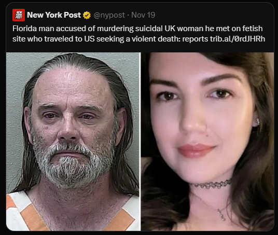Enlarge the woman's photo on the right
This screenshot has width=278, height=235.
tap(207, 142)
